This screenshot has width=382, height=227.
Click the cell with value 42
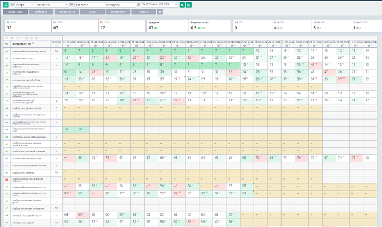pyautogui.click(x=370, y=158)
